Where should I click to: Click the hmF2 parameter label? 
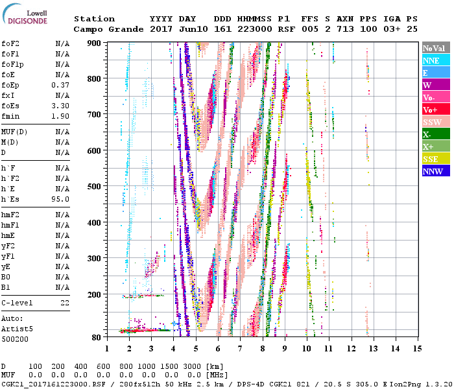click(x=10, y=215)
